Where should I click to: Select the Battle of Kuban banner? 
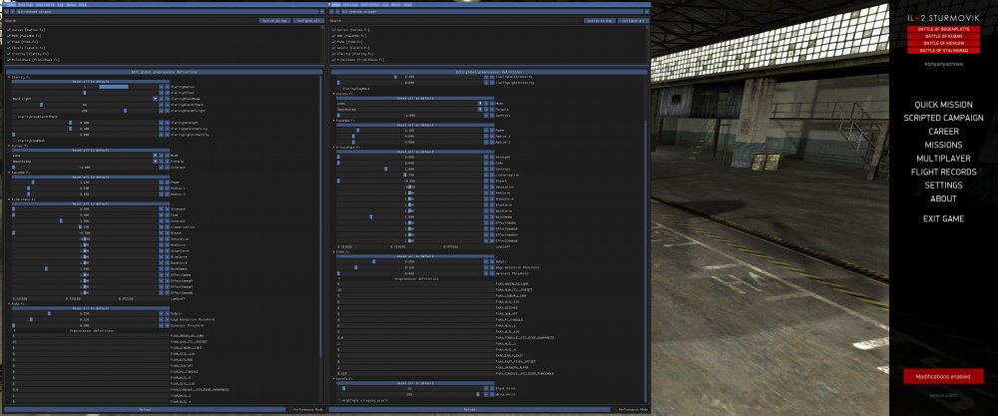pyautogui.click(x=945, y=38)
